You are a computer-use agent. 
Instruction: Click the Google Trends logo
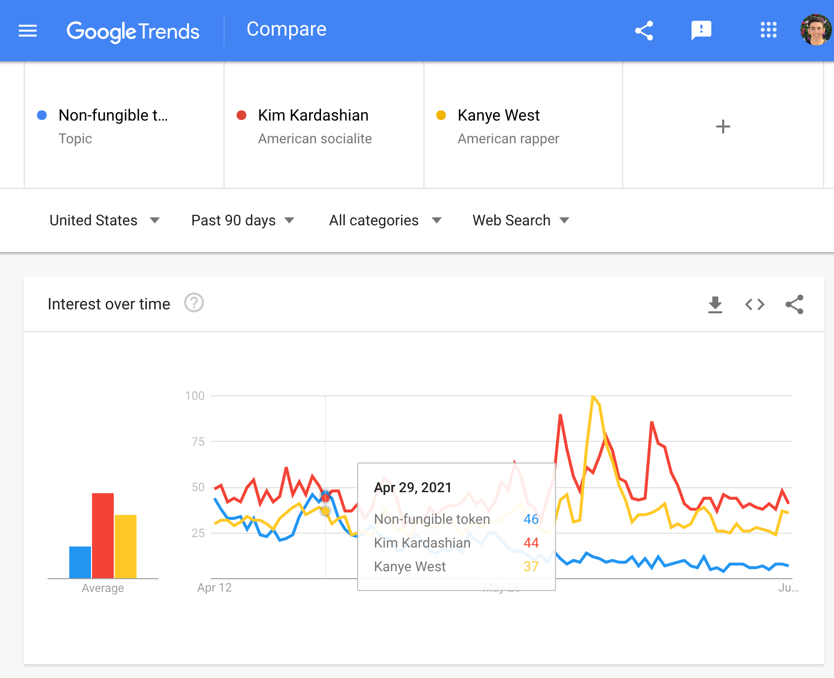pos(133,31)
